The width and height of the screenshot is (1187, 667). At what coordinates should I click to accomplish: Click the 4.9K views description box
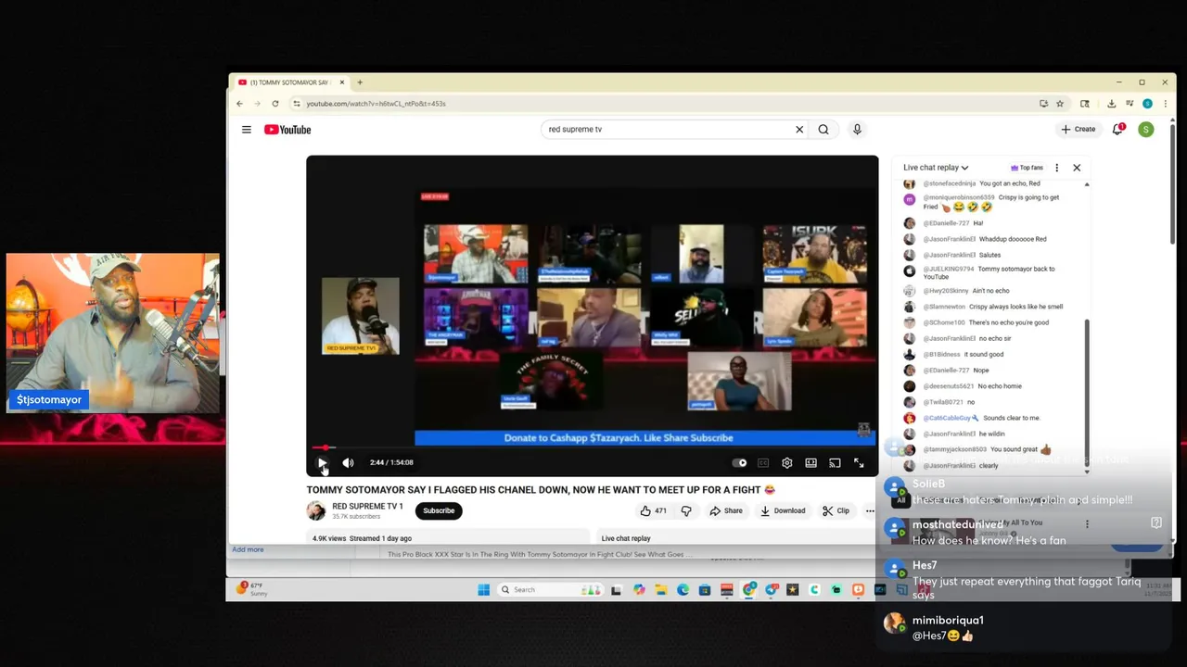click(448, 538)
